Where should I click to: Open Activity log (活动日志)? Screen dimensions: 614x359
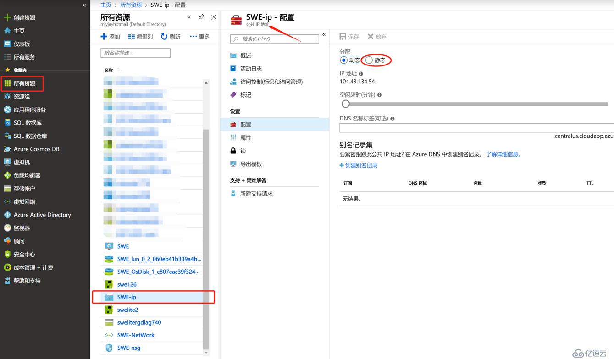coord(251,69)
